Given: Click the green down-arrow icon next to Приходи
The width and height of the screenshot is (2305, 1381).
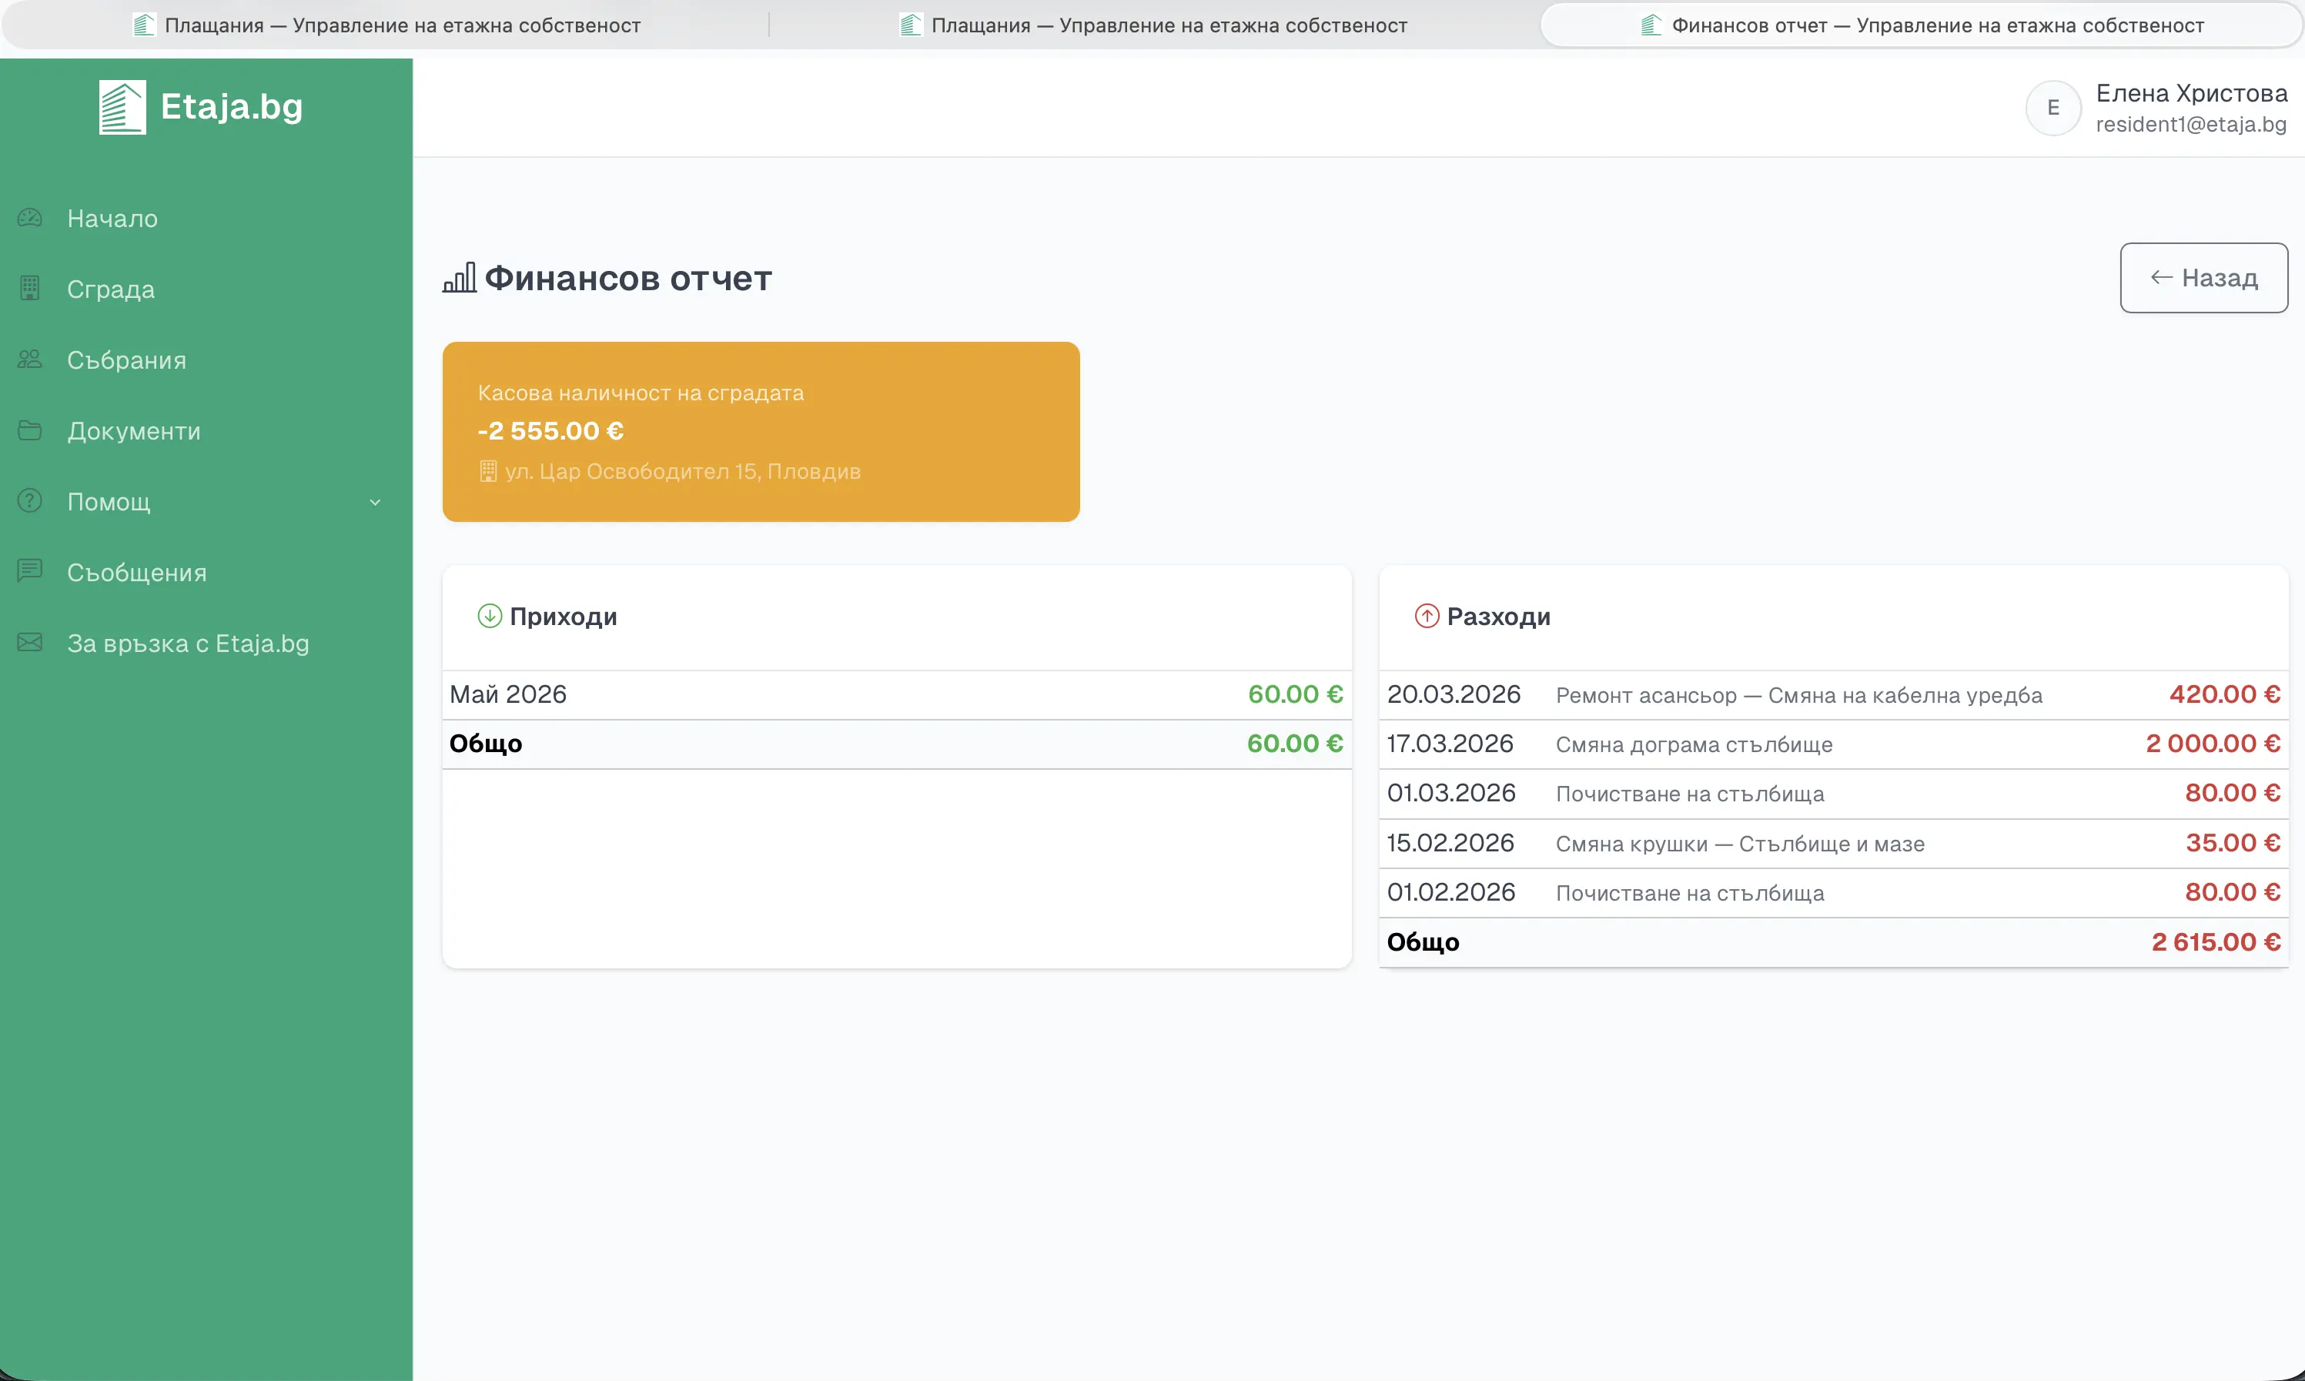Looking at the screenshot, I should click(490, 616).
